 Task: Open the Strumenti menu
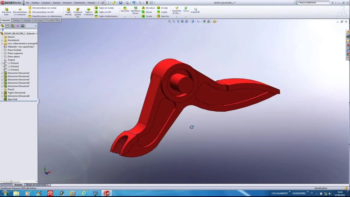pos(67,3)
